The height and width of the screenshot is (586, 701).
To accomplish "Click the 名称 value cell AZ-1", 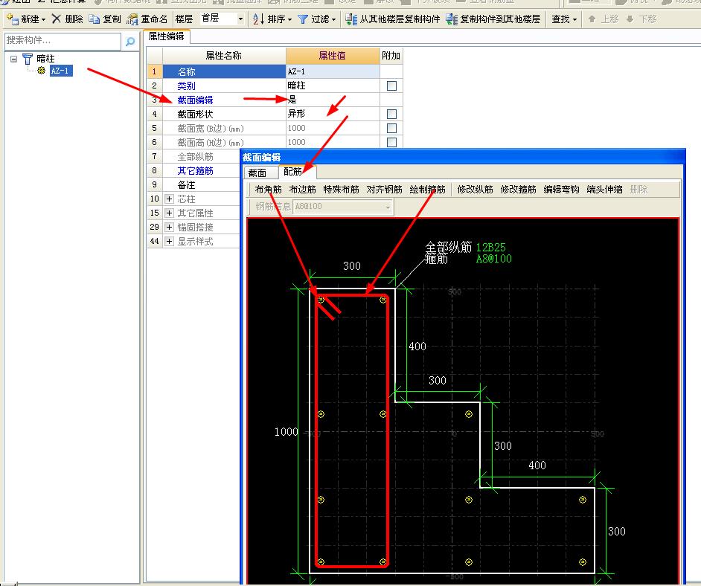I will (x=333, y=71).
